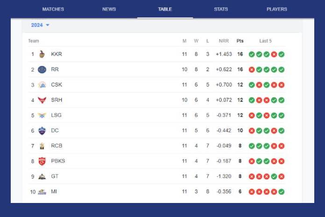Open the 2024 season dropdown
325x217 pixels.
coord(40,25)
